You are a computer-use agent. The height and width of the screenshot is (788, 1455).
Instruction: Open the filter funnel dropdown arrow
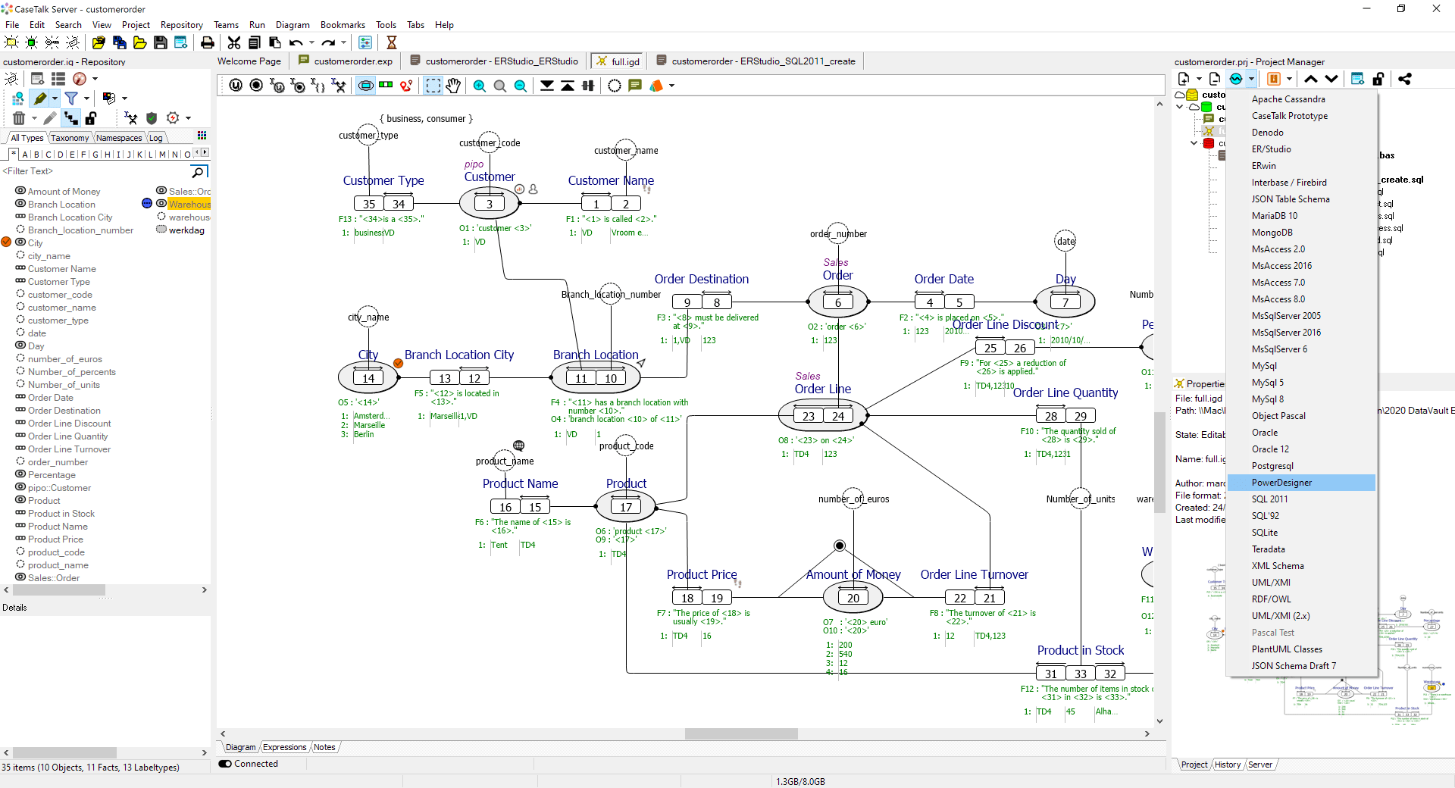86,98
